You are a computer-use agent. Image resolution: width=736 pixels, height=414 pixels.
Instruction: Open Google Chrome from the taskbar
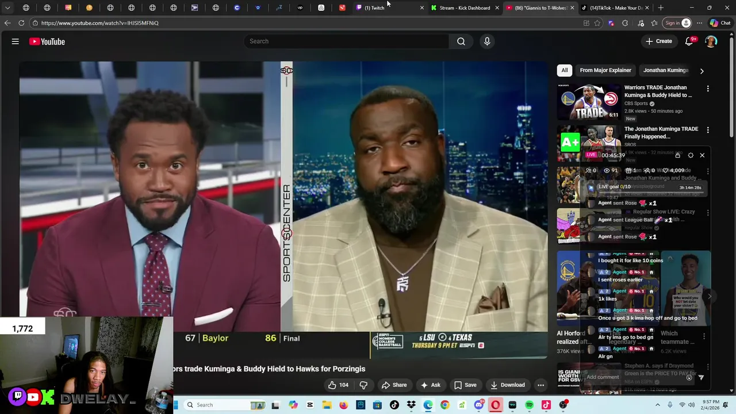(x=445, y=405)
